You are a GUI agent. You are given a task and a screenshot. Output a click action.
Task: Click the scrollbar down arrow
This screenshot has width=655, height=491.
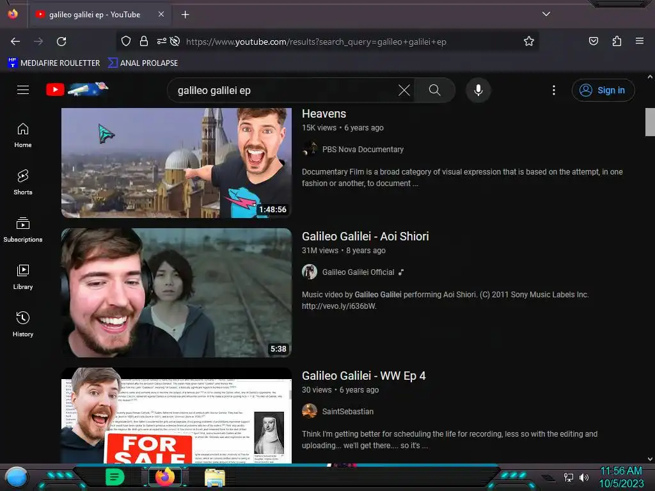click(x=650, y=459)
